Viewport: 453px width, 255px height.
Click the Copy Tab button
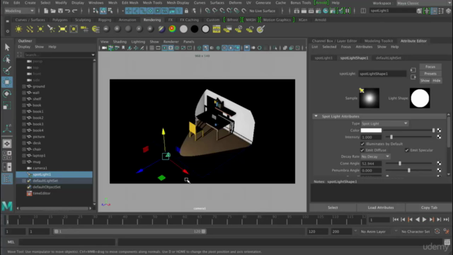coord(429,208)
